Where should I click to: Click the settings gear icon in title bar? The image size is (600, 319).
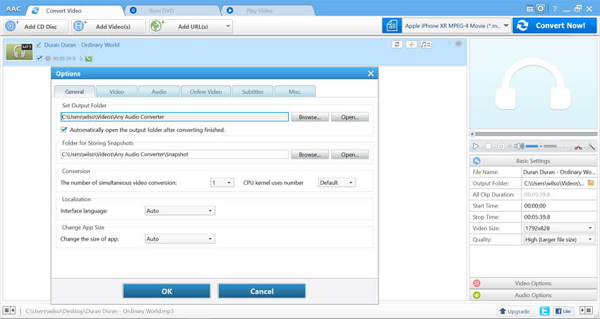540,8
